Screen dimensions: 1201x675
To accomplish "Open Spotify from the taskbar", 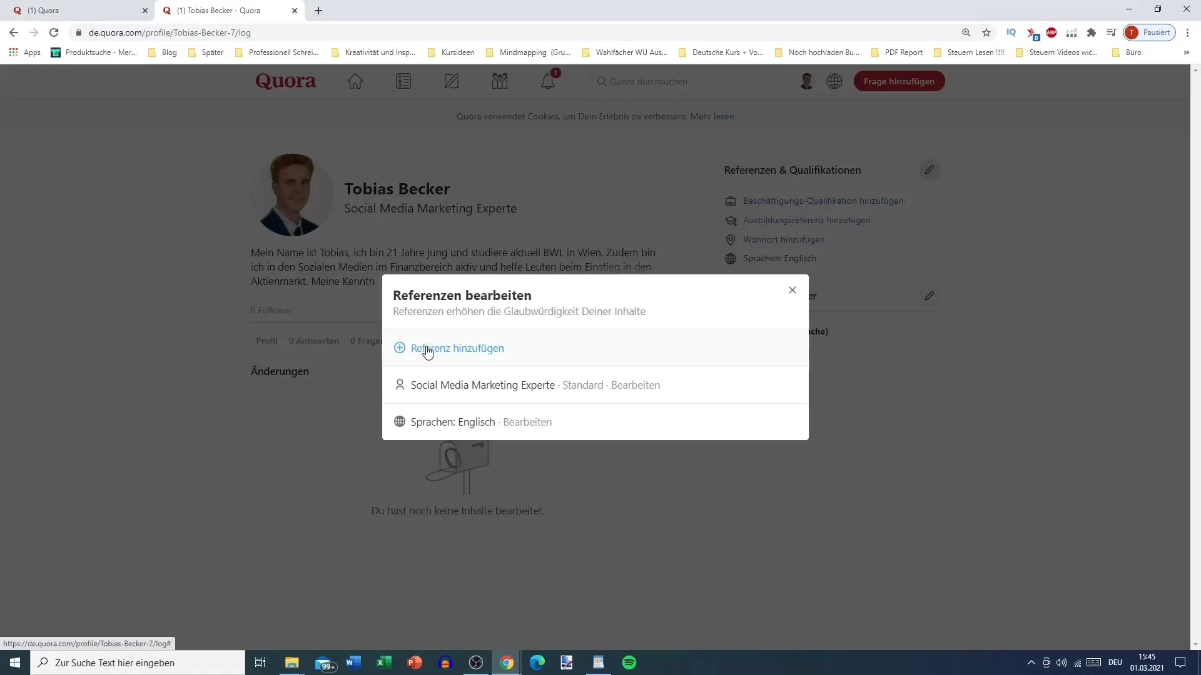I will point(629,662).
